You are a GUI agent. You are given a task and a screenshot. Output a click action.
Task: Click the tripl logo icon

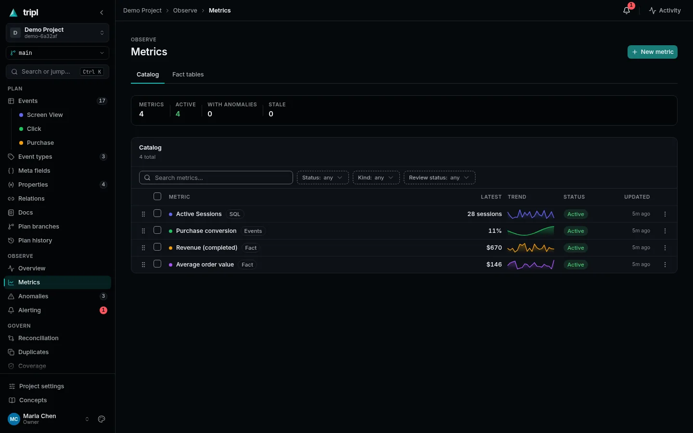coord(13,13)
